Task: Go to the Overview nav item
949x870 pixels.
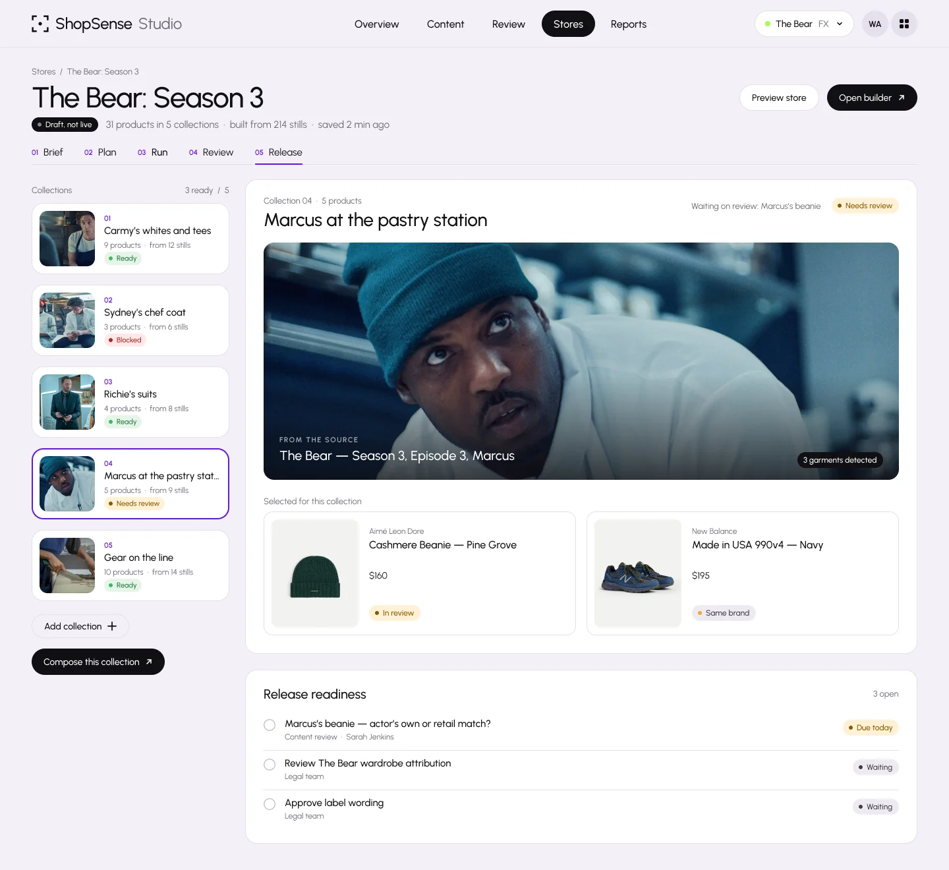Action: 376,24
